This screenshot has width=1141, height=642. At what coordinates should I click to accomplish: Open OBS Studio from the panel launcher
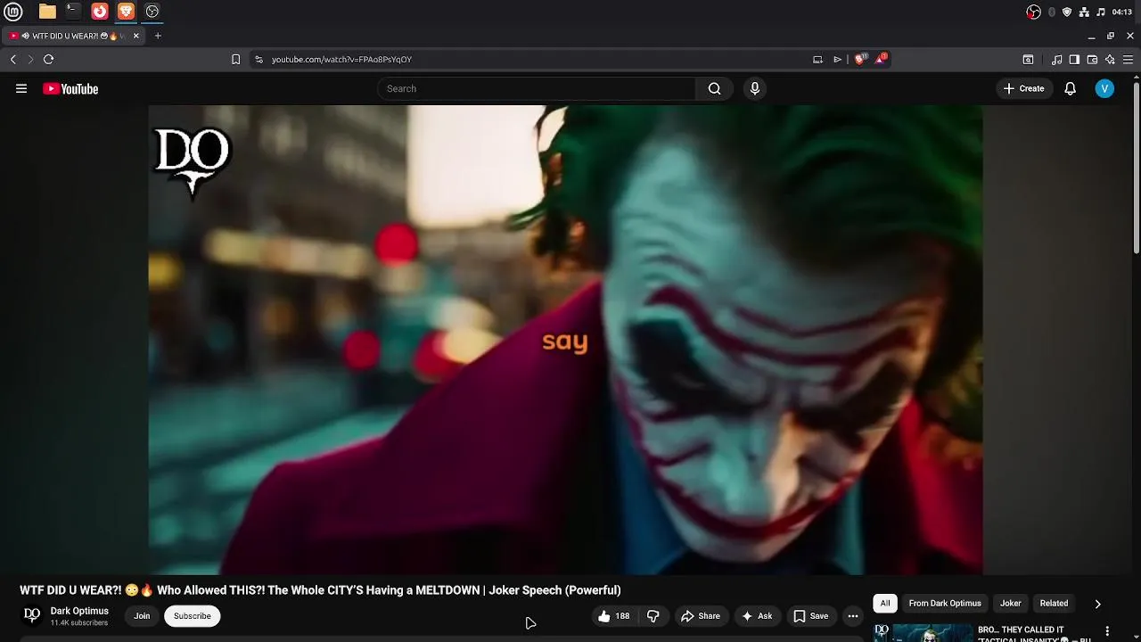[x=152, y=12]
